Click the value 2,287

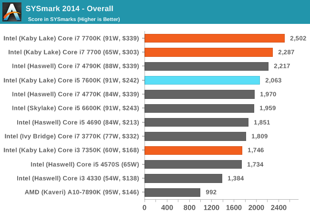[286, 52]
